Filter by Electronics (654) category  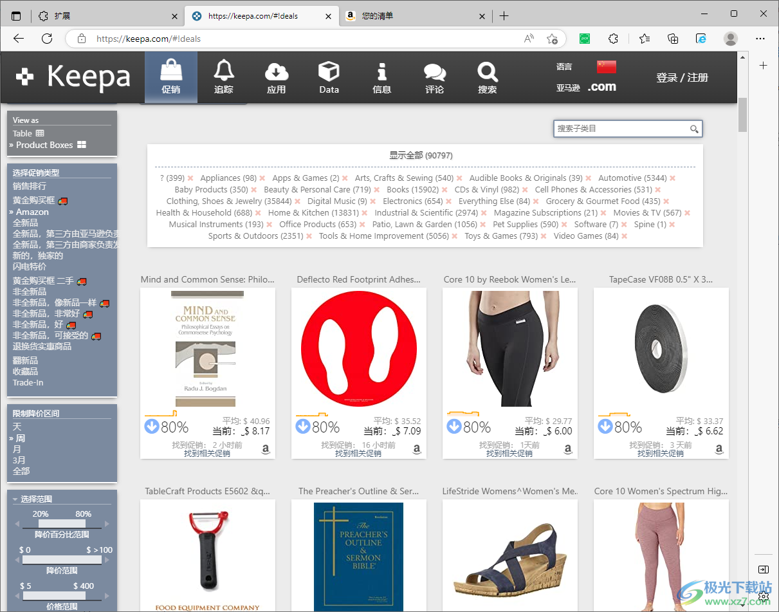click(413, 201)
